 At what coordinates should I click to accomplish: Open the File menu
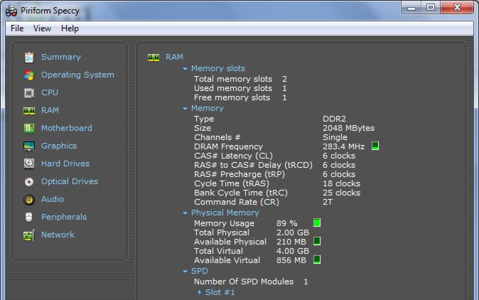point(17,28)
